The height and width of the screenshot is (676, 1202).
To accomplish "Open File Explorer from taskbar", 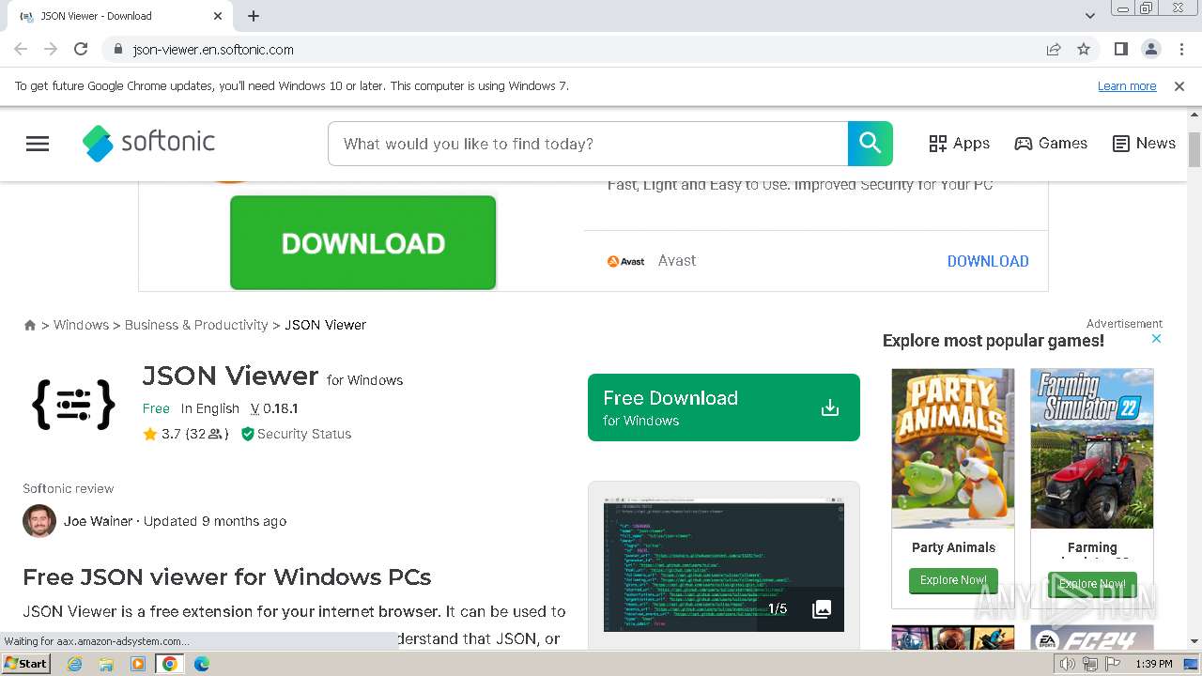I will [106, 664].
